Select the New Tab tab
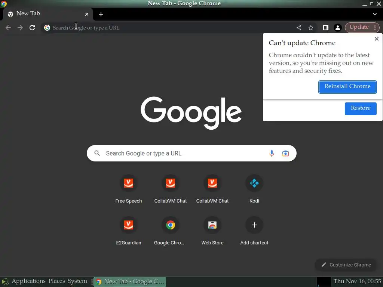383x287 pixels. 48,14
